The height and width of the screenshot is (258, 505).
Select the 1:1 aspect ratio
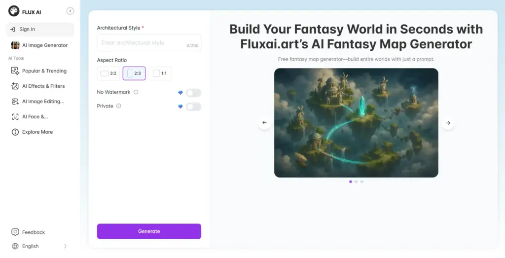tap(160, 74)
